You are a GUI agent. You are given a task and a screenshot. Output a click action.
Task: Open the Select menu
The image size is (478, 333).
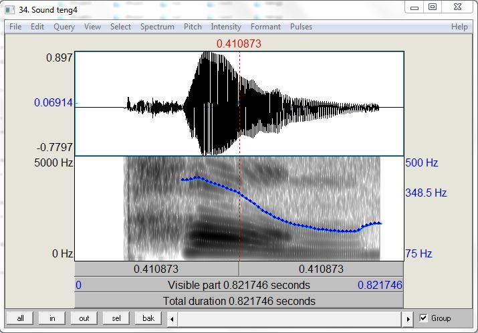(x=120, y=27)
